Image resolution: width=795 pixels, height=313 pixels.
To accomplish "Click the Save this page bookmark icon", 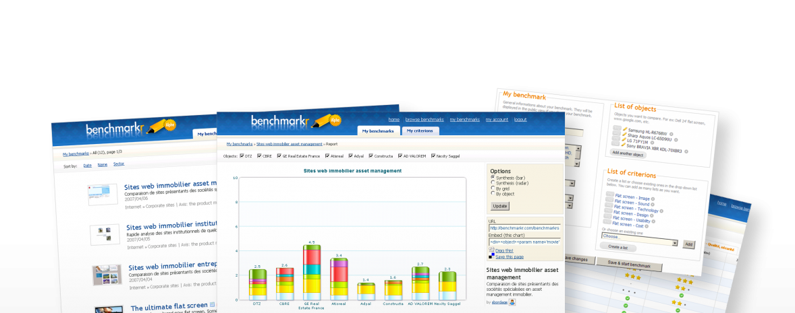I will pyautogui.click(x=491, y=256).
